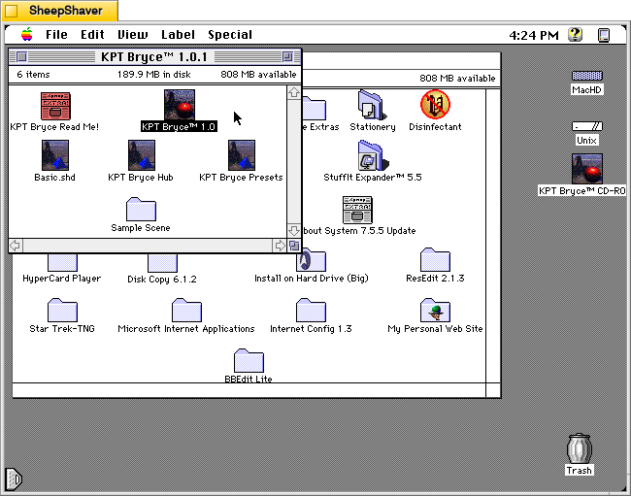
Task: Open the Label menu
Action: pos(179,35)
